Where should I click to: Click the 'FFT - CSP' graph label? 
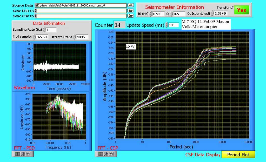108,148
